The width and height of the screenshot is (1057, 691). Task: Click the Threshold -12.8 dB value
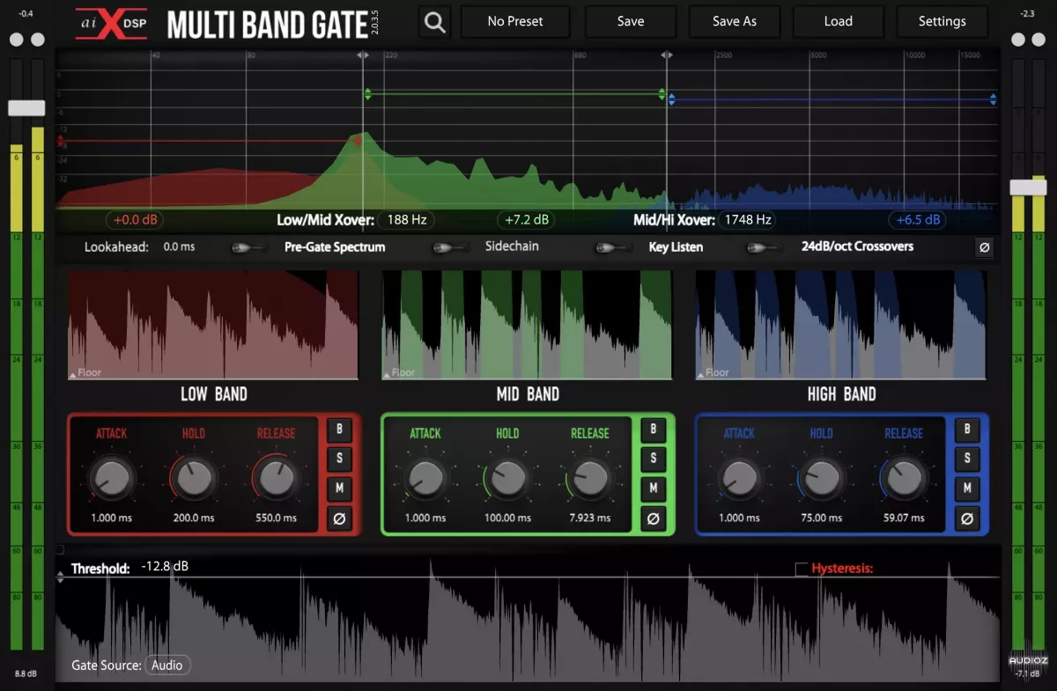[x=165, y=566]
